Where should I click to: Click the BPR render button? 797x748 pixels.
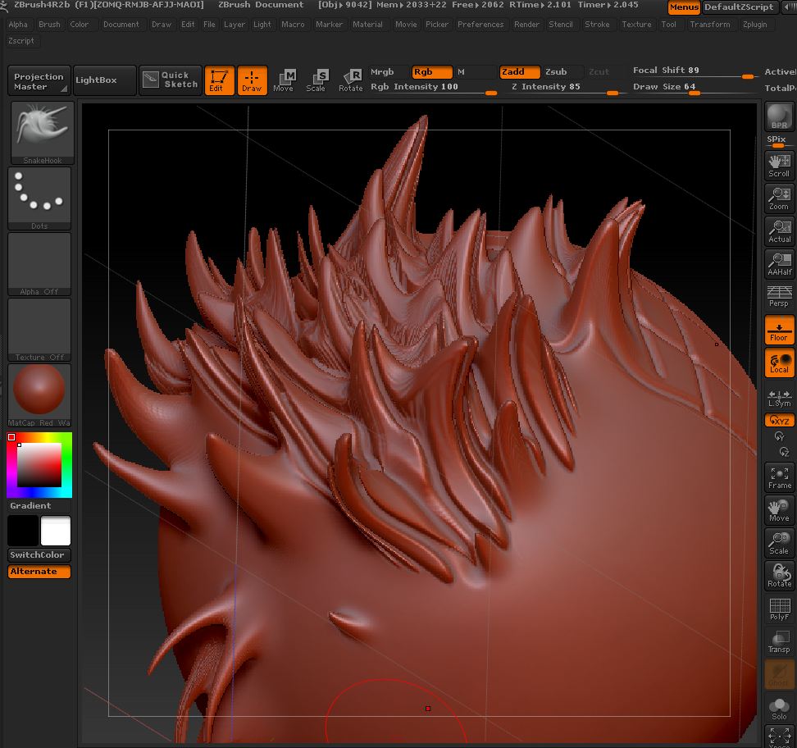pyautogui.click(x=779, y=116)
